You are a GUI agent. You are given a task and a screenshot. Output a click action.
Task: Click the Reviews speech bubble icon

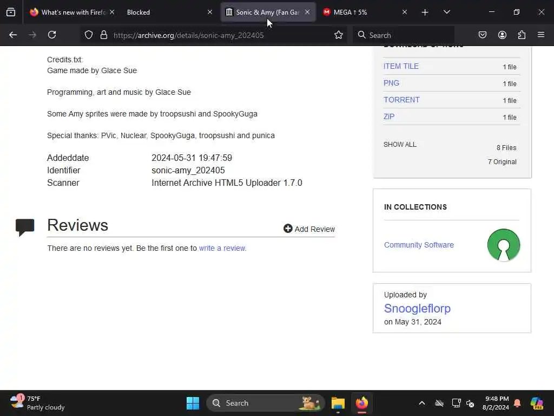[25, 227]
